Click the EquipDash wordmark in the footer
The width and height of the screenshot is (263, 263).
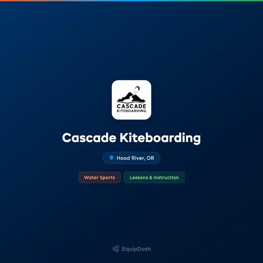point(136,249)
